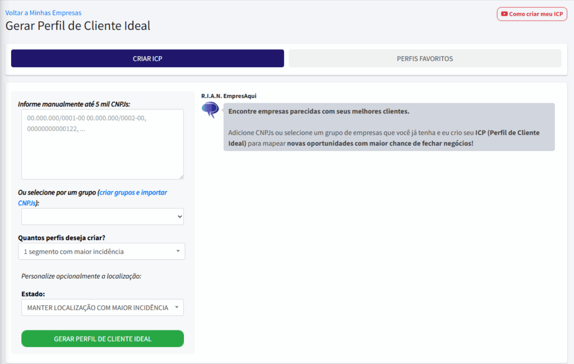This screenshot has width=574, height=364.
Task: Click the resize handle of the CNPJ textarea
Action: pyautogui.click(x=182, y=176)
